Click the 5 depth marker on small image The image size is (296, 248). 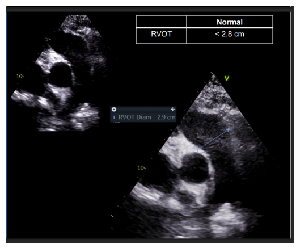(48, 39)
